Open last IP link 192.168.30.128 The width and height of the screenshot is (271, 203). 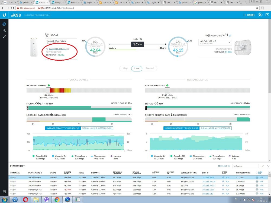(x=208, y=181)
